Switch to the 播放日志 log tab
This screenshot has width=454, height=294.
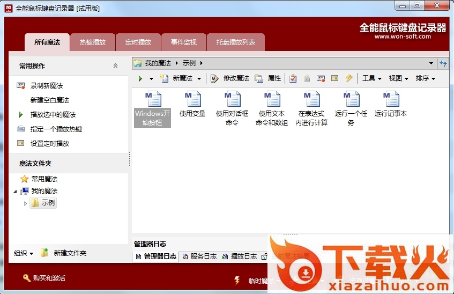tap(240, 256)
